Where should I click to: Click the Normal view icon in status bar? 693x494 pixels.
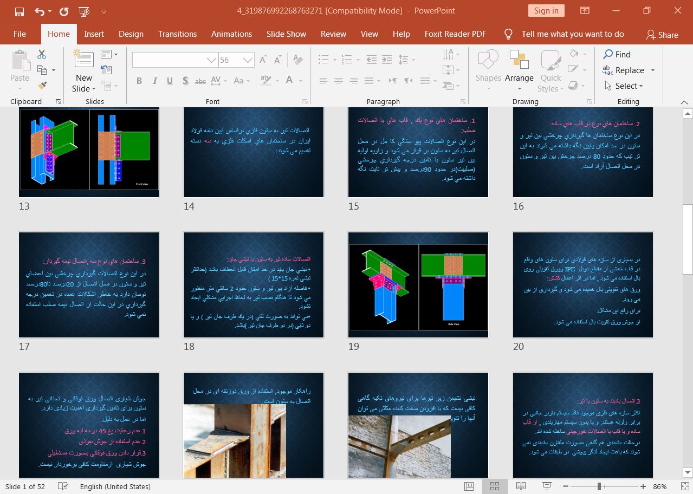tap(469, 486)
